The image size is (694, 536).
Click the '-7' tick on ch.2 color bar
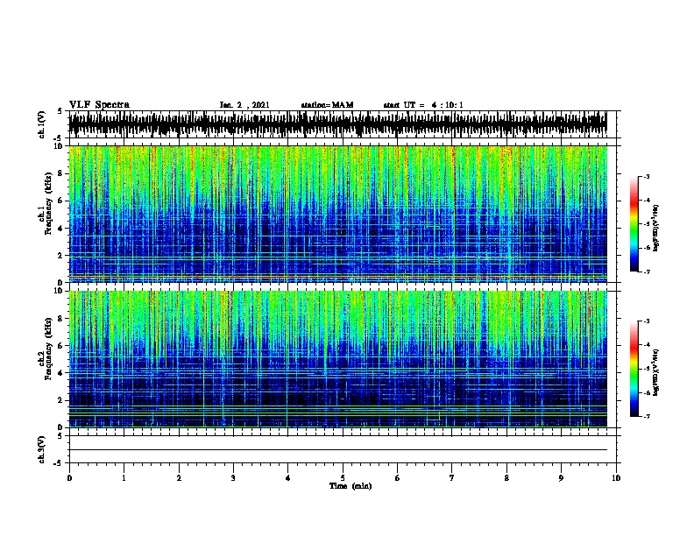pos(646,416)
